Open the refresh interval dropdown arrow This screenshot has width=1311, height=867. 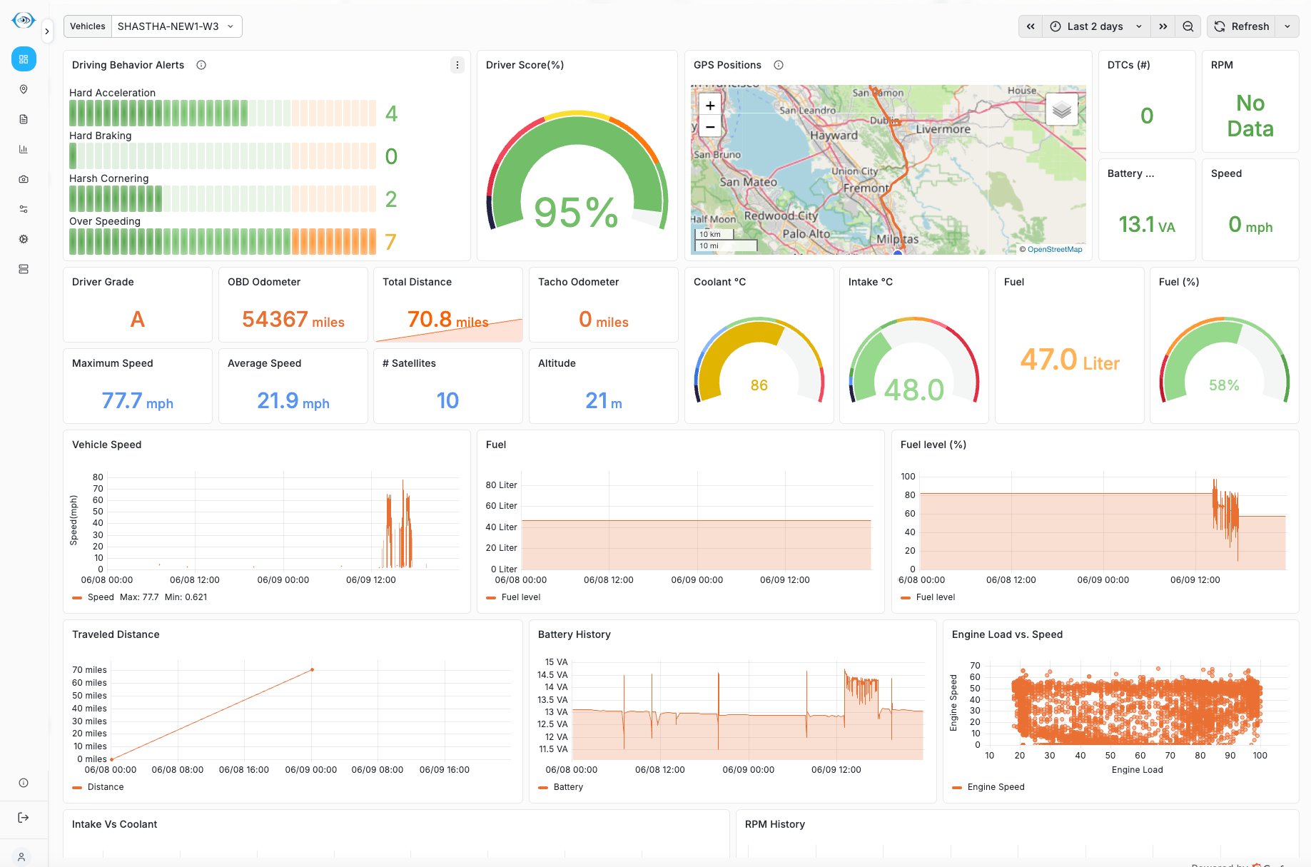click(1287, 26)
